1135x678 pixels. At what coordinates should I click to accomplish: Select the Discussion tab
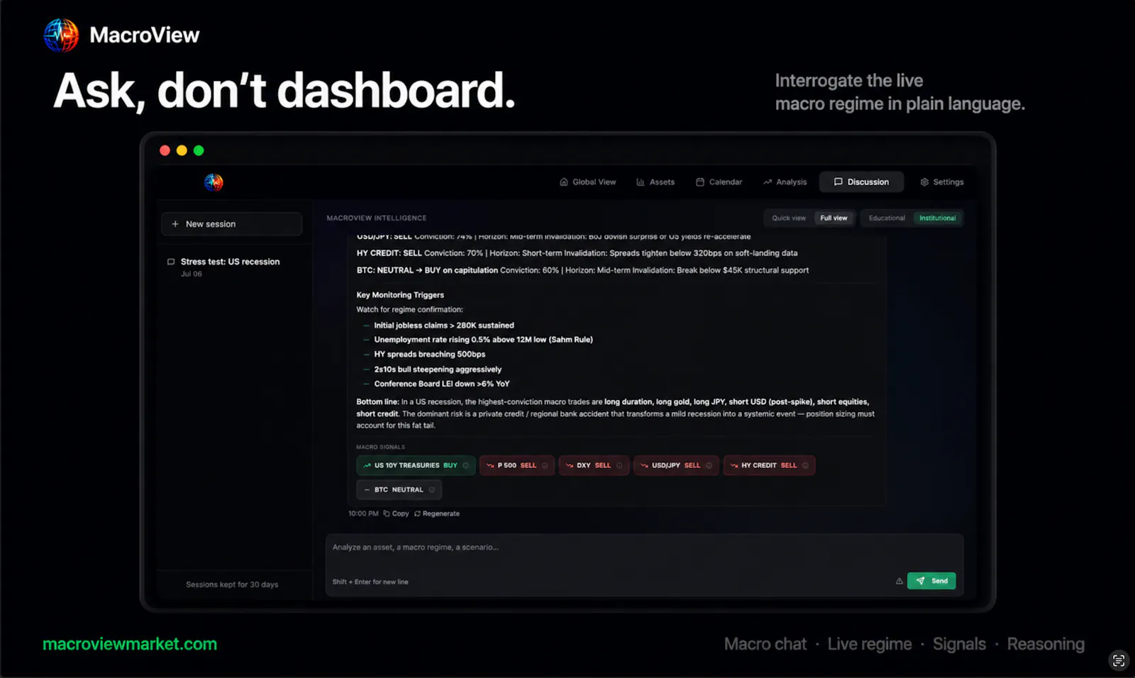pos(861,182)
